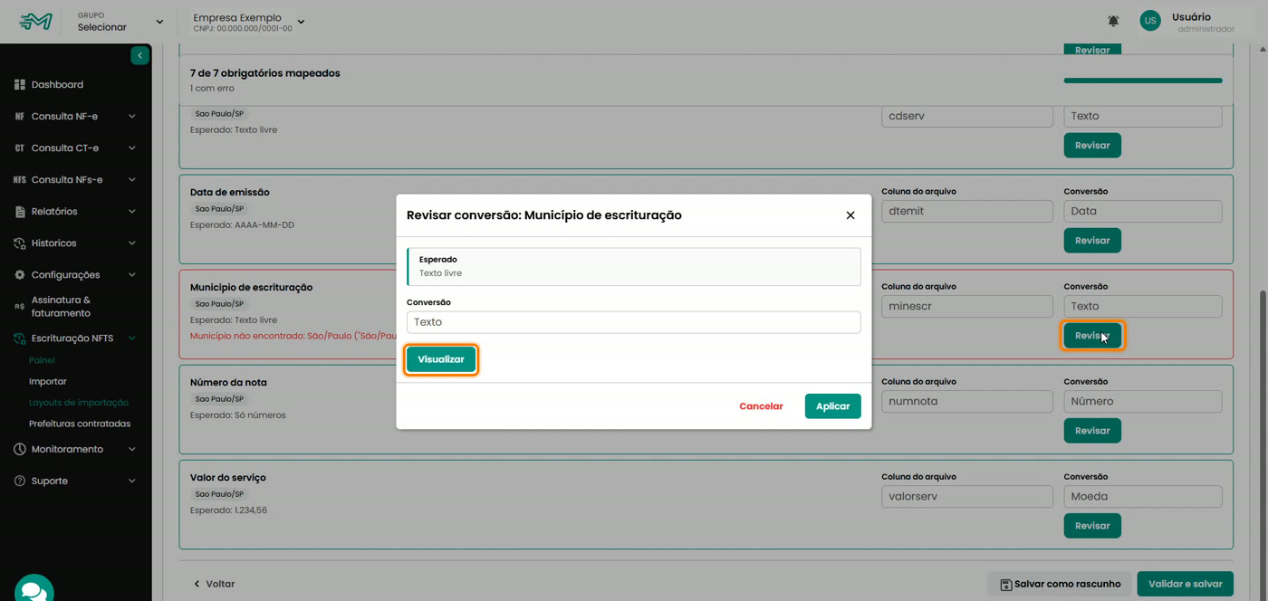The height and width of the screenshot is (601, 1268).
Task: Click Cancelar in the dialog
Action: pyautogui.click(x=761, y=406)
